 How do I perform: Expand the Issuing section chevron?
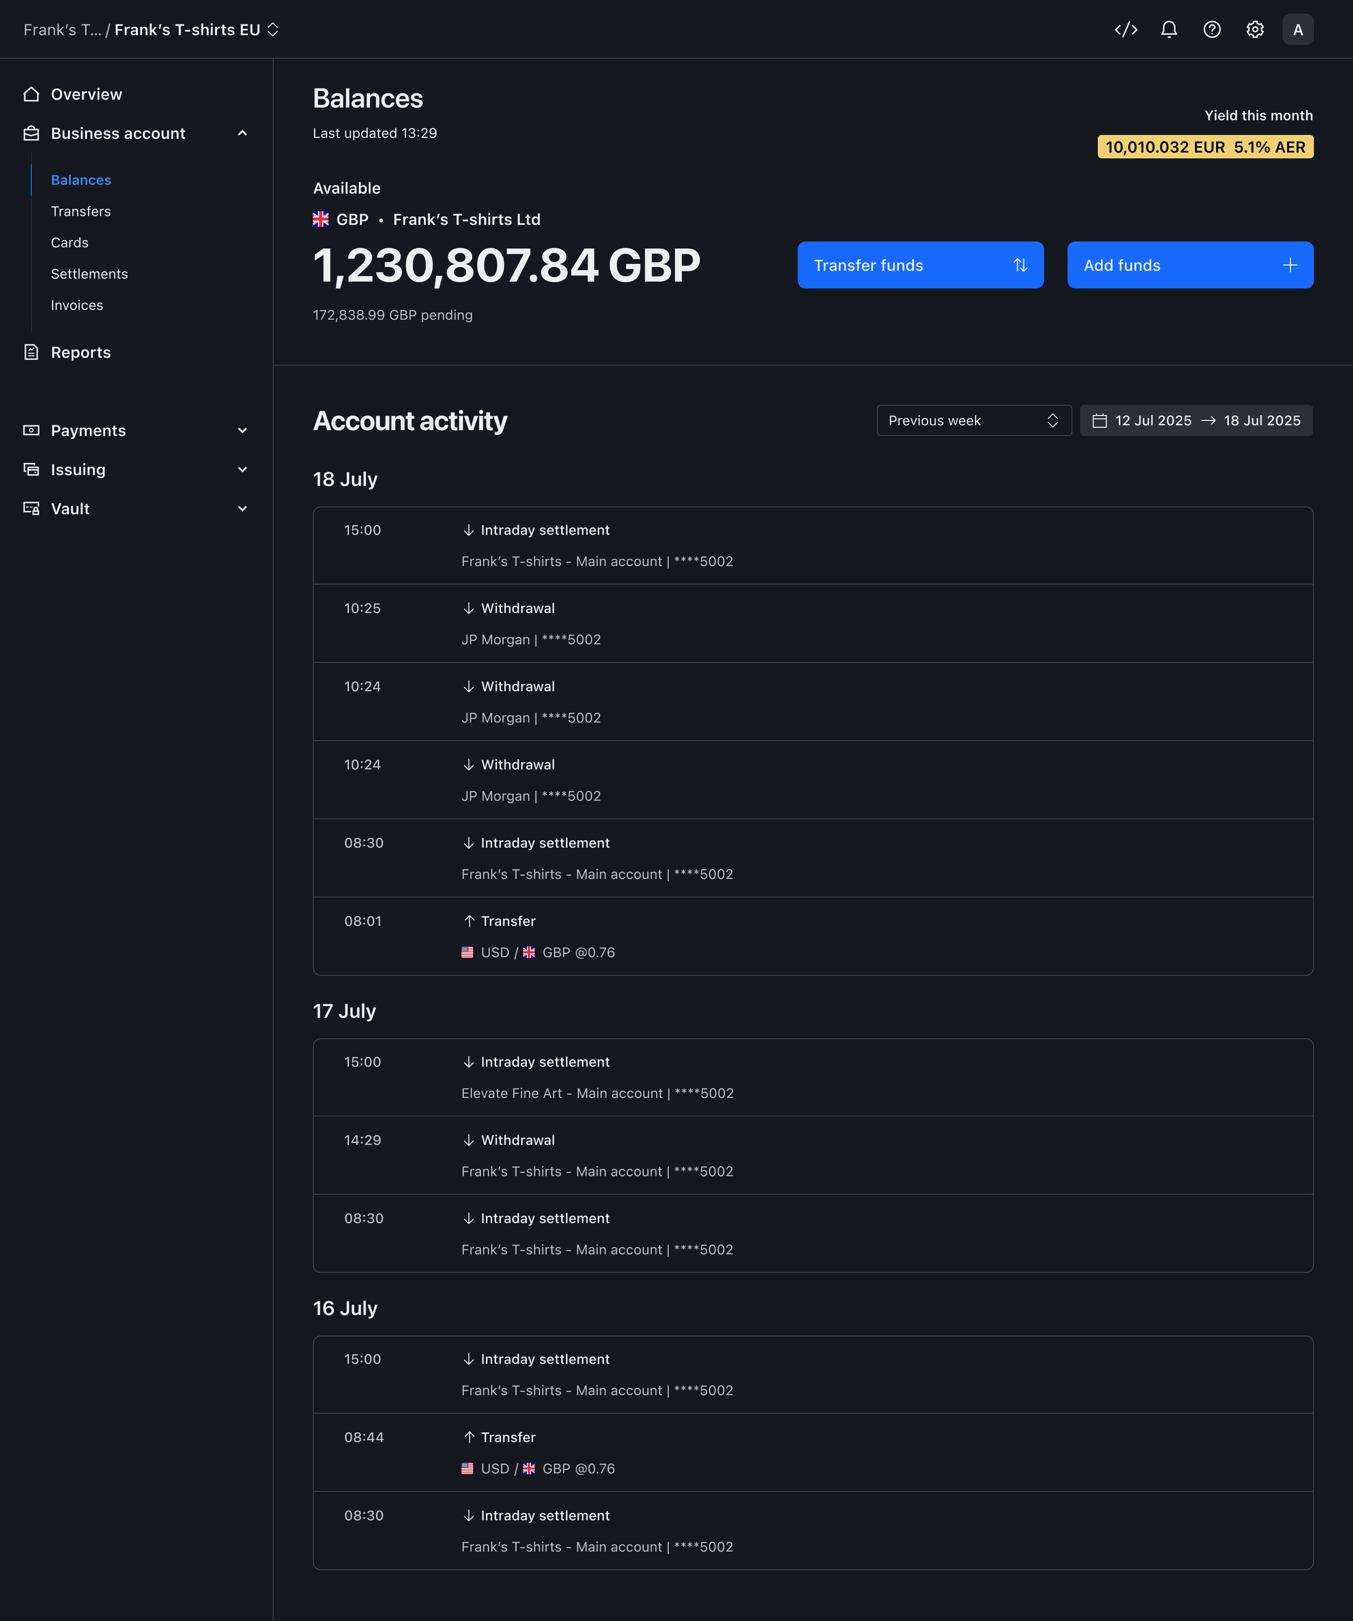point(242,469)
